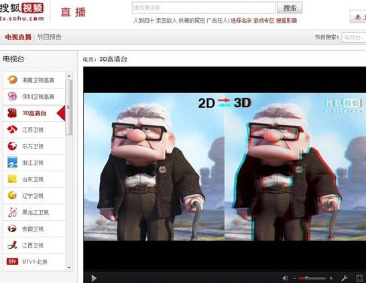Switch to the 节目预告 tab
The height and width of the screenshot is (283, 366).
pos(49,37)
